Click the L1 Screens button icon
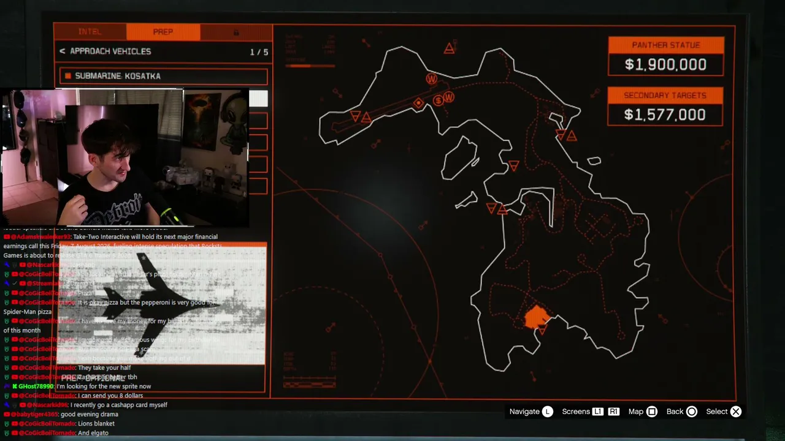Screen dimensions: 785x441 (598, 412)
